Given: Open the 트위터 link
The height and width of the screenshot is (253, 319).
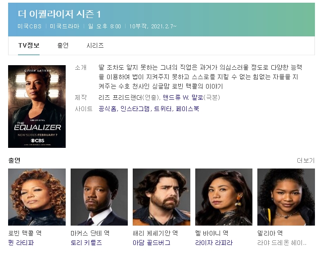Looking at the screenshot, I should pos(163,109).
